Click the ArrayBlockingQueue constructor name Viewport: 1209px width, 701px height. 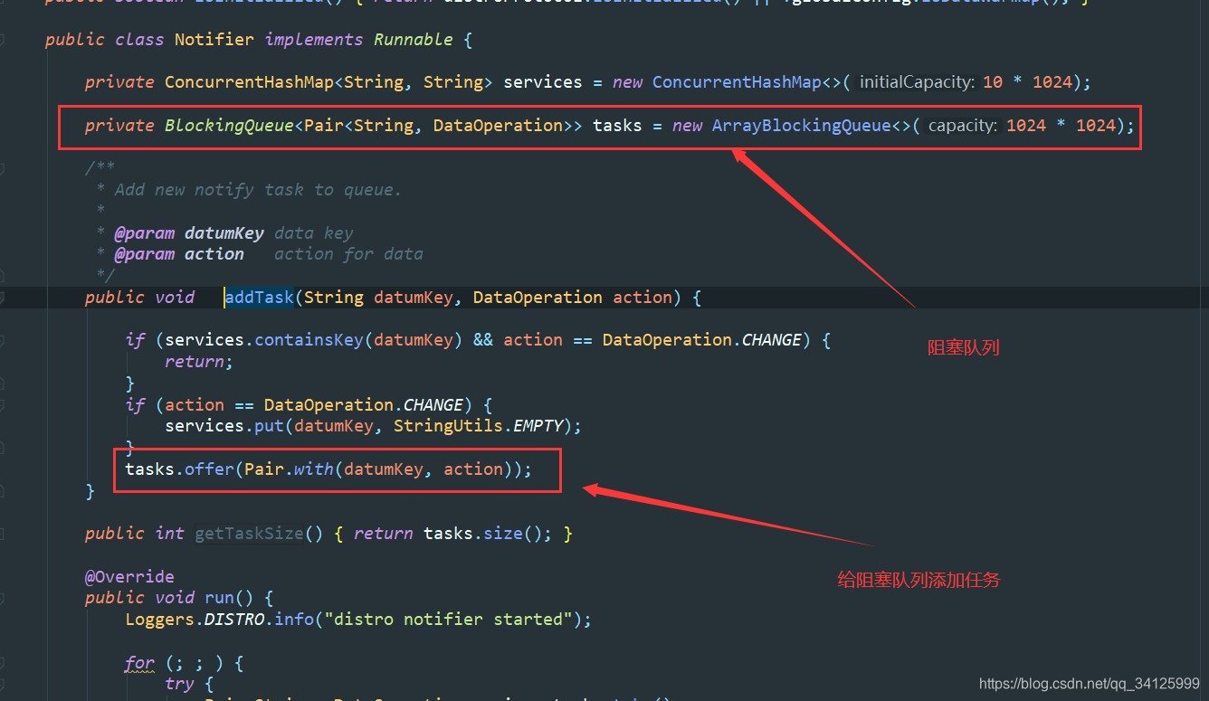[x=801, y=126]
